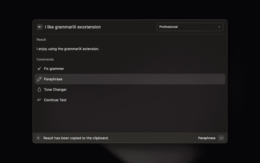
Task: Click the result text 'I enjoy using...'
Action: (x=68, y=49)
